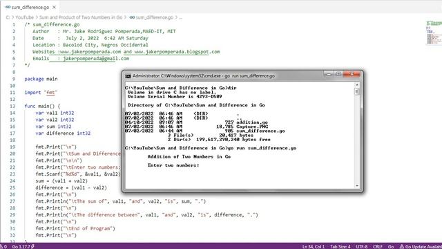Click 'Ln 34, Col 1' status entry

click(x=314, y=246)
